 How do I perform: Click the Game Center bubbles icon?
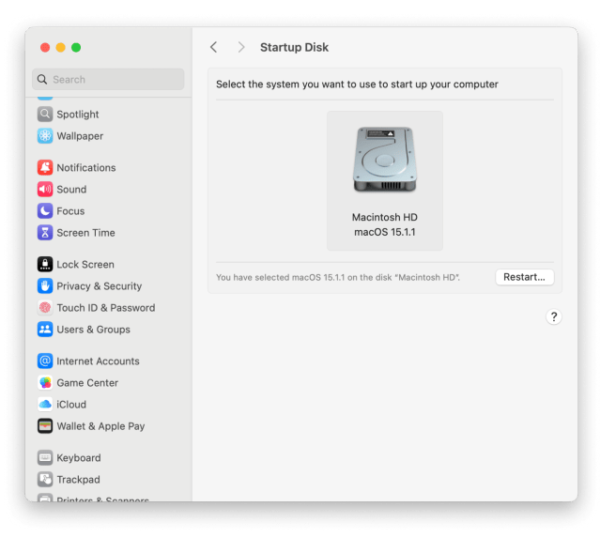tap(45, 383)
